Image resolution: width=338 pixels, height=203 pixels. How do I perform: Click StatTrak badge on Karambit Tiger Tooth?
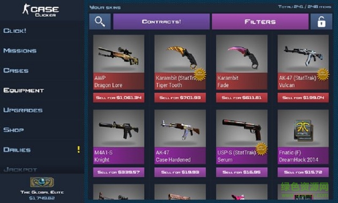point(200,74)
